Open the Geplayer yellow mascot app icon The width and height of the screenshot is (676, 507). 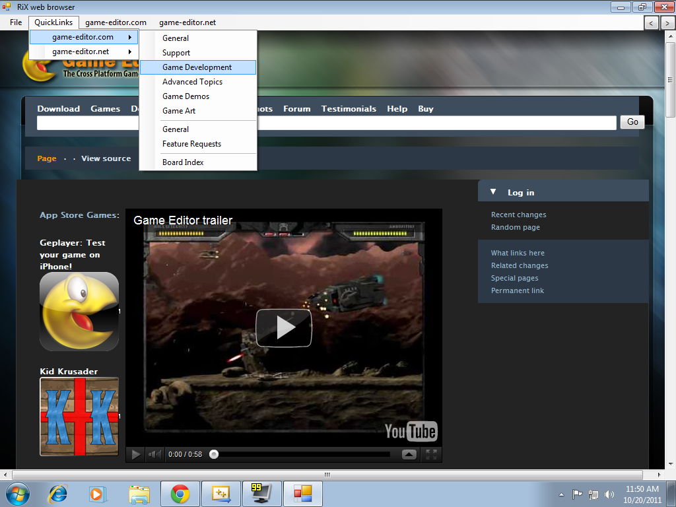pos(79,312)
